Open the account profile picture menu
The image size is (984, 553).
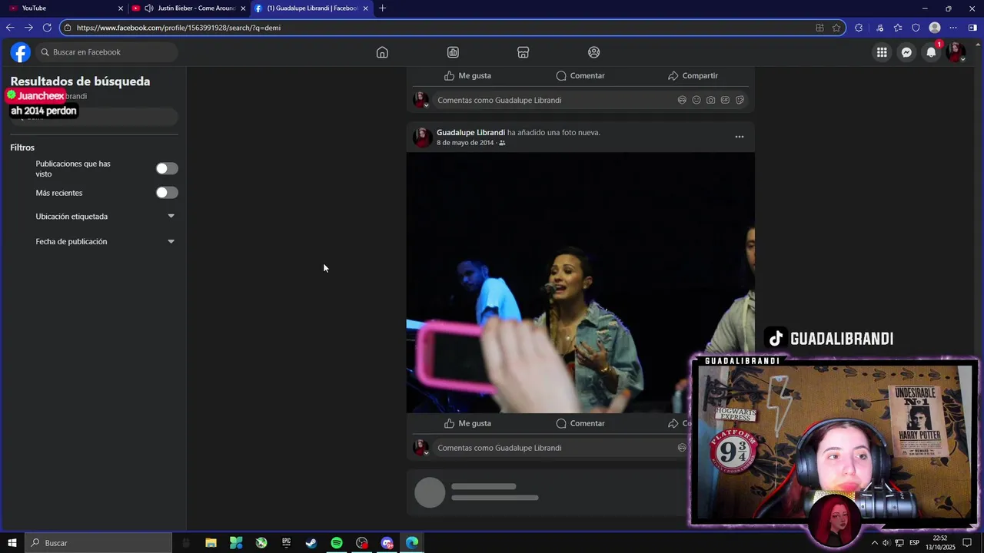pos(956,52)
